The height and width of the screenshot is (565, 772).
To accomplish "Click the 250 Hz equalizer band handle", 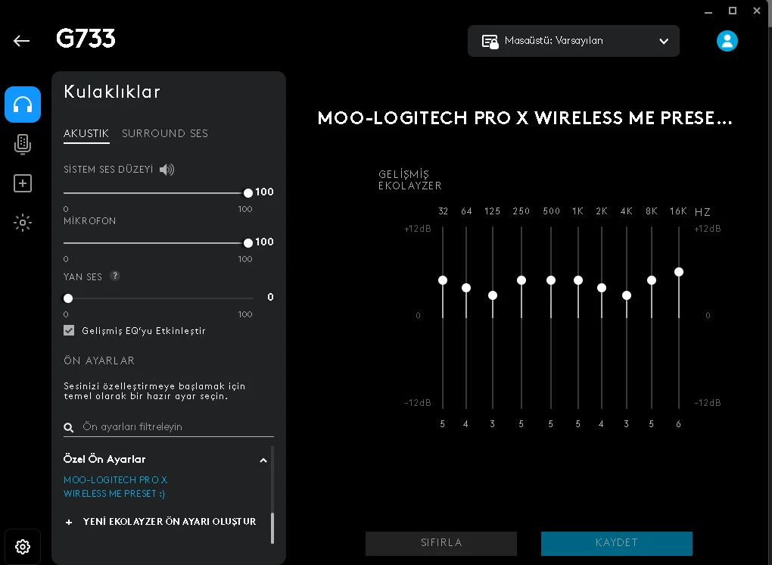I will 521,280.
